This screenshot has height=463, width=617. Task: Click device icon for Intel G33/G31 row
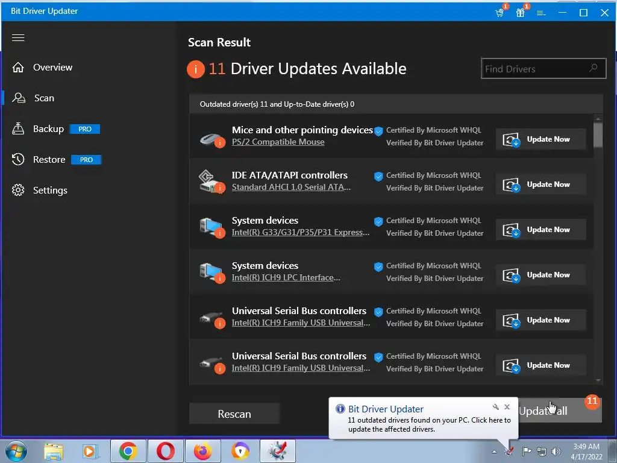212,228
